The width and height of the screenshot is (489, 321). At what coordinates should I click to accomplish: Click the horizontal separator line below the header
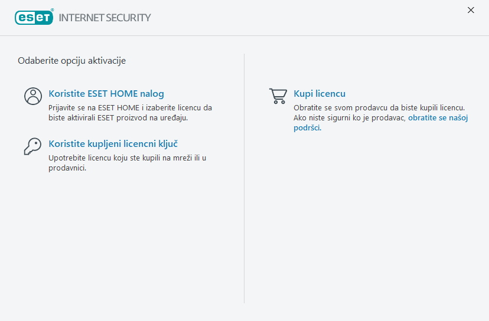click(x=244, y=35)
